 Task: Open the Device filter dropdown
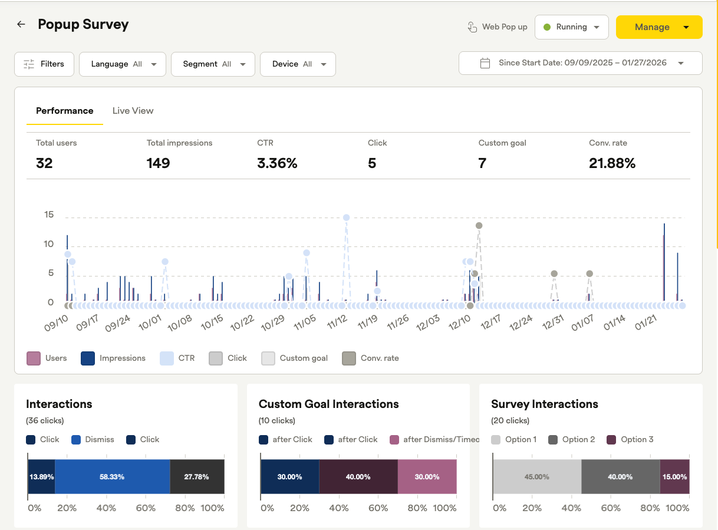click(298, 64)
